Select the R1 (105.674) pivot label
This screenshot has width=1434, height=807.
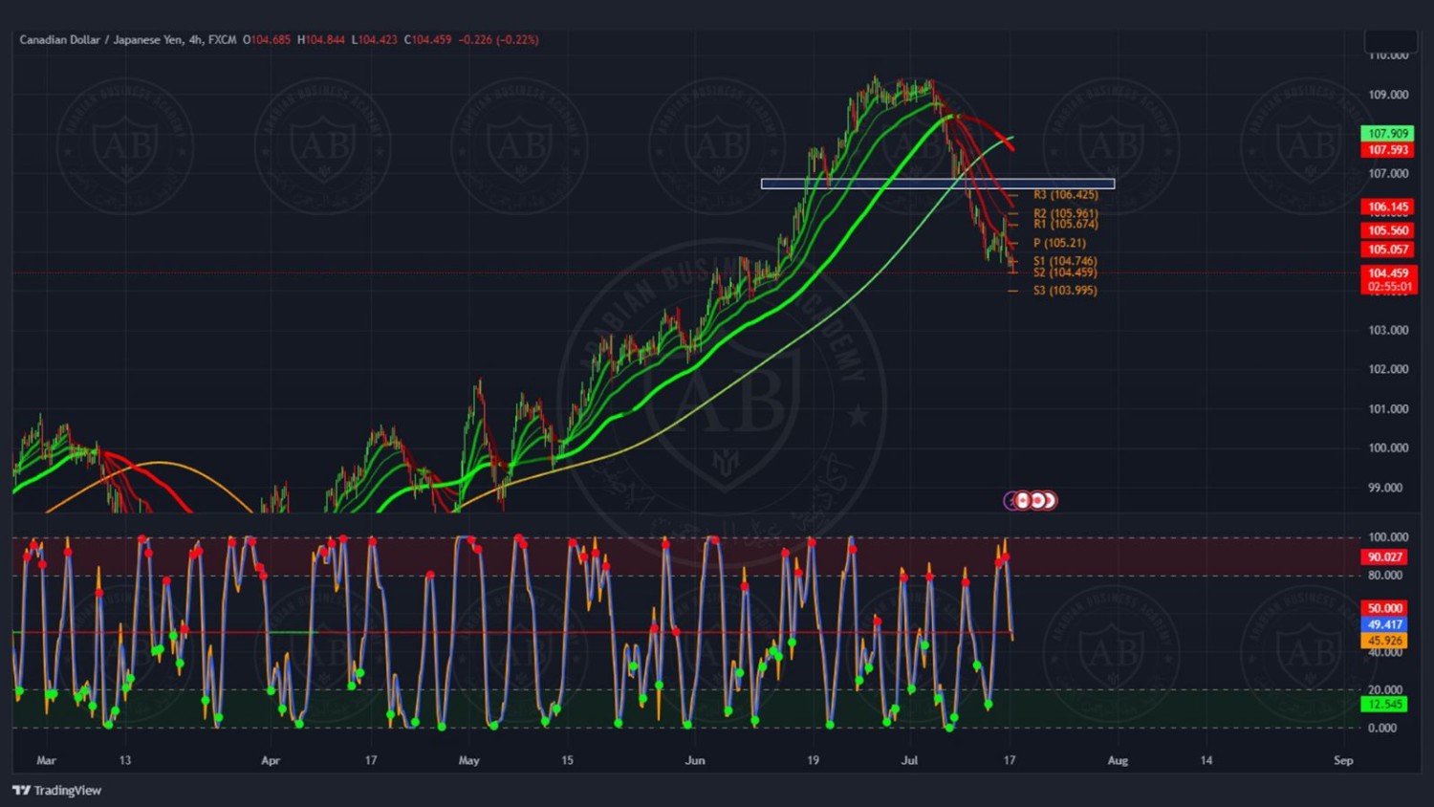1065,224
